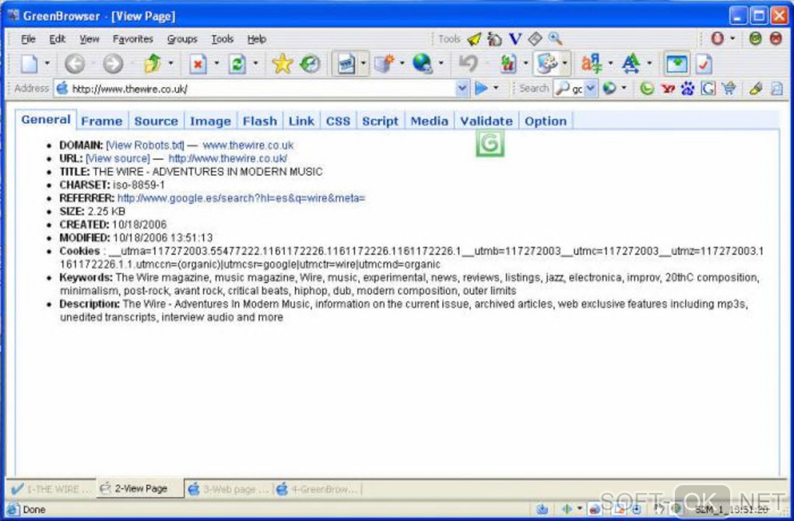
Task: Open the google.es REFERRER link
Action: pos(241,198)
